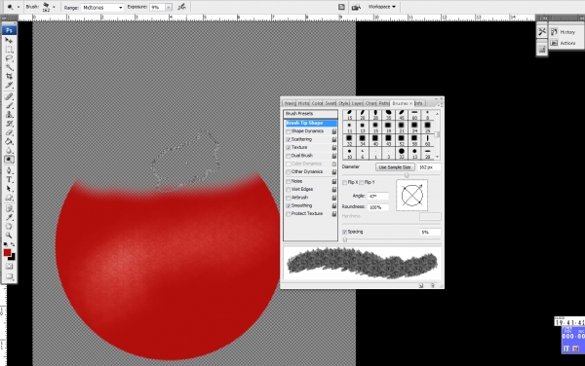Select the Dodge tool in toolbox
The width and height of the screenshot is (585, 366).
coord(9,160)
